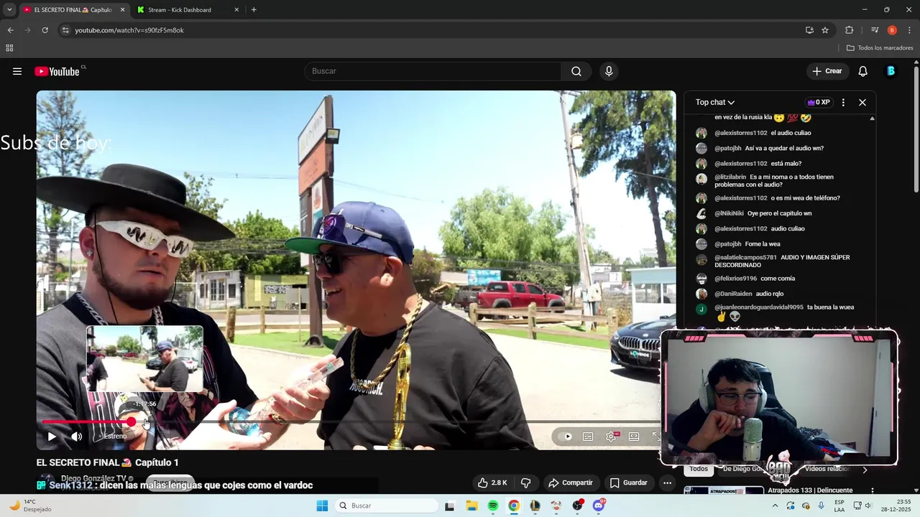Open Atrapados 133 recommended video thumbnail

(724, 490)
